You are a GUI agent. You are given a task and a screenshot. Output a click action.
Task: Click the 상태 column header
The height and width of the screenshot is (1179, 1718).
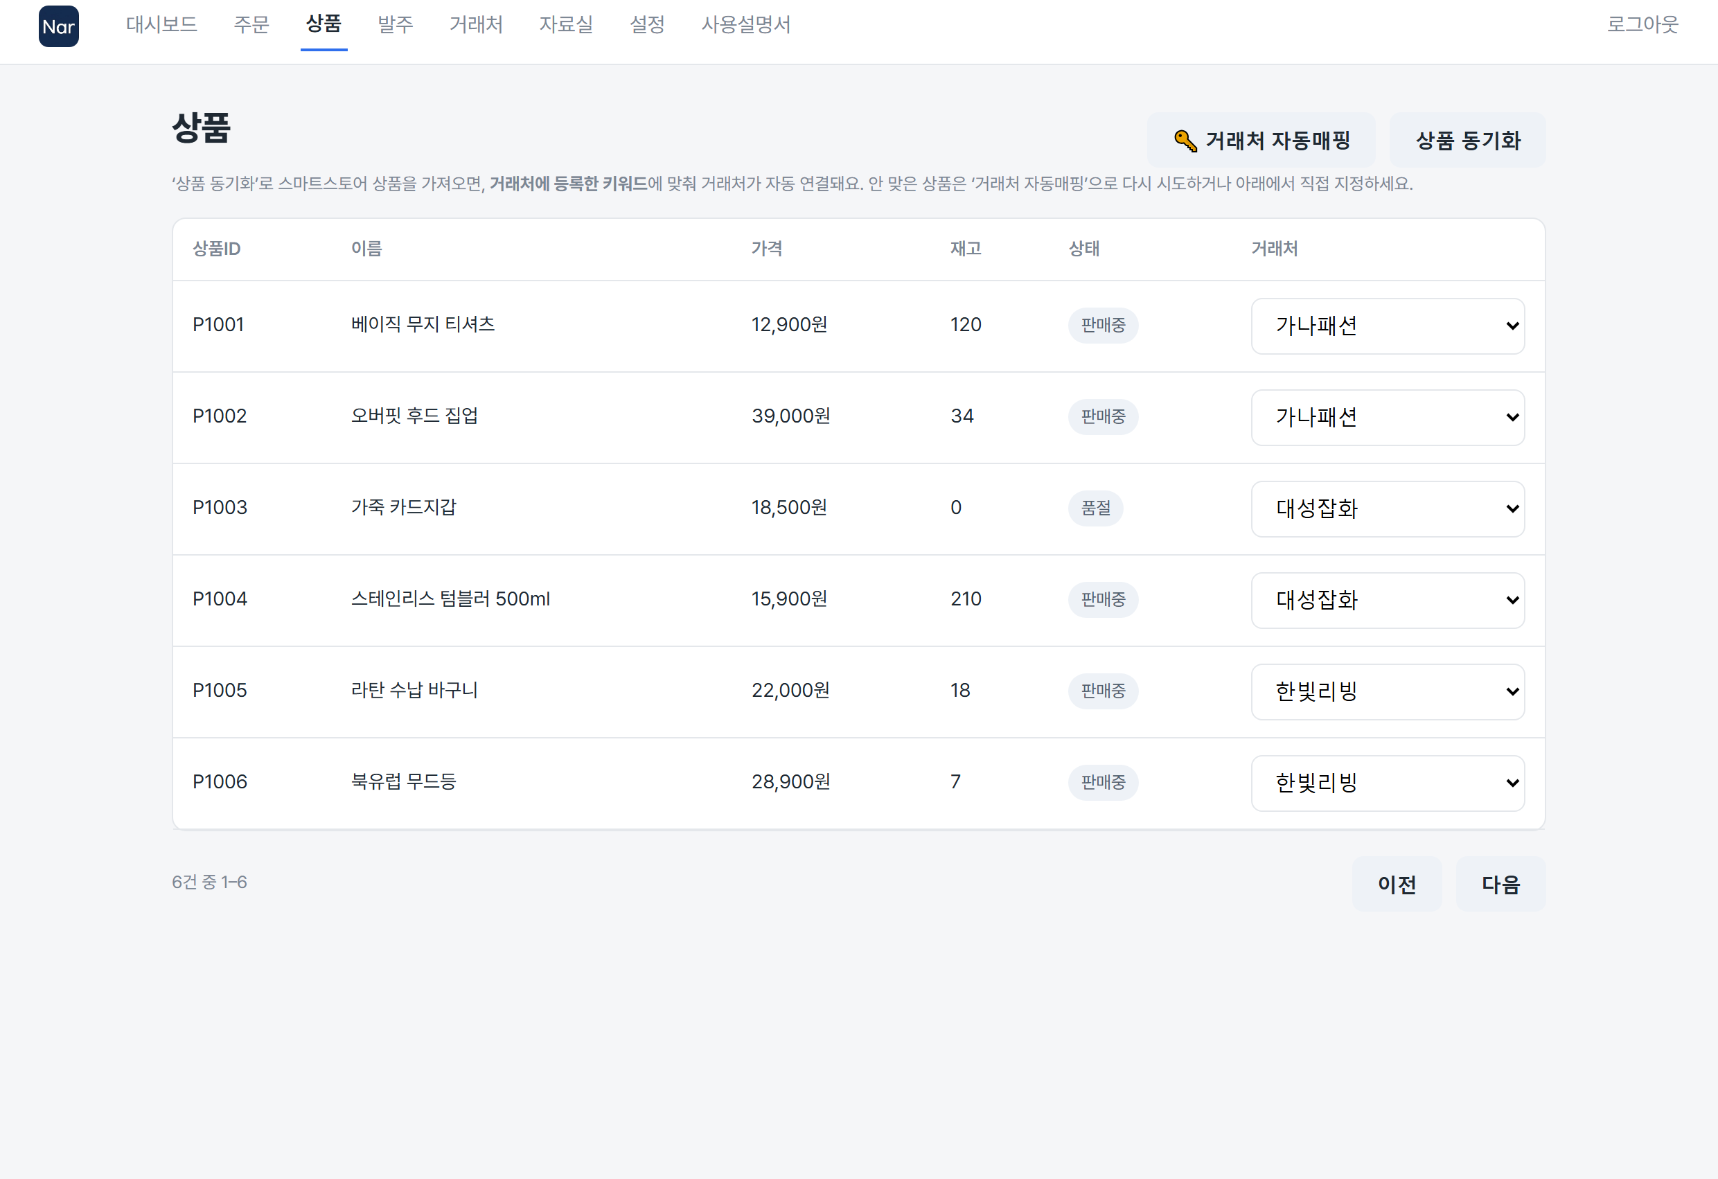1083,249
